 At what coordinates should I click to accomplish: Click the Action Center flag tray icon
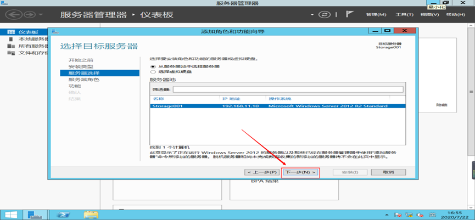[x=398, y=215]
